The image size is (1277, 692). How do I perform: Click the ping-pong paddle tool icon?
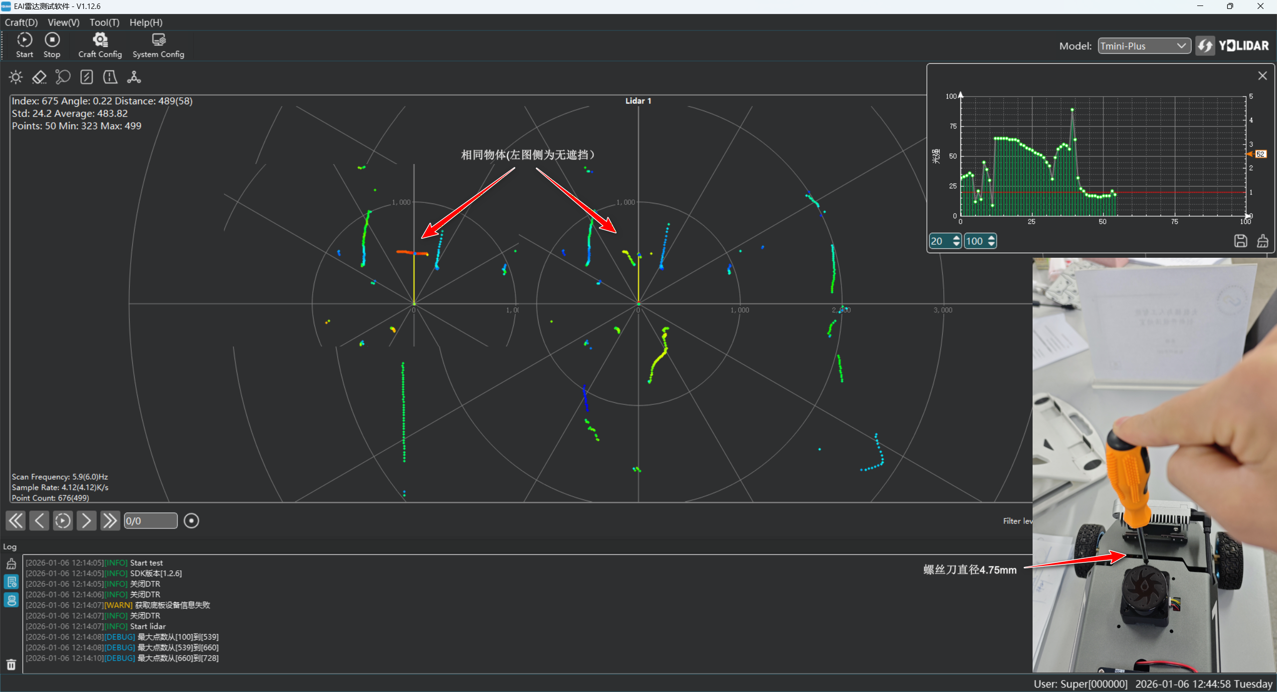tap(62, 77)
